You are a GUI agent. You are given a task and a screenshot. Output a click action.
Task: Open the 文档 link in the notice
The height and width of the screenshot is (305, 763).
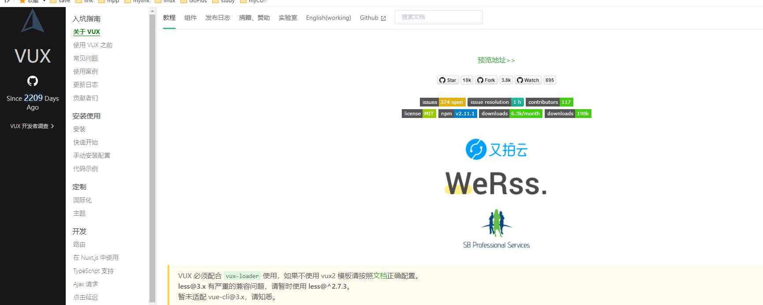pos(380,276)
